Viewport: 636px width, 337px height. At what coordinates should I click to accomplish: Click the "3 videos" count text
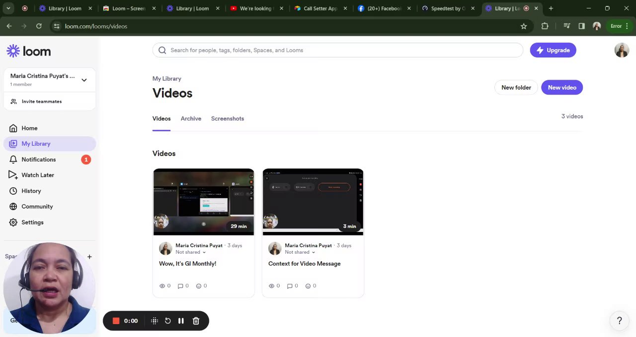click(572, 116)
